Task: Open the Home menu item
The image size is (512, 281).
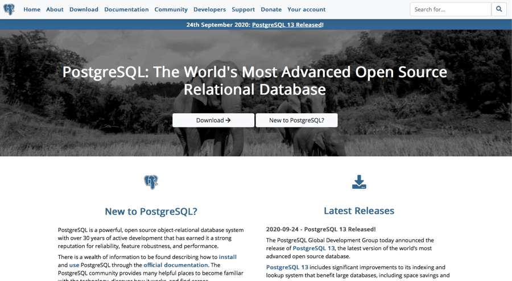Action: [x=32, y=10]
